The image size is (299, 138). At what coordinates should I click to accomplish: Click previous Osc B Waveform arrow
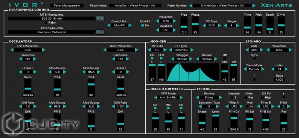[x=105, y=50]
